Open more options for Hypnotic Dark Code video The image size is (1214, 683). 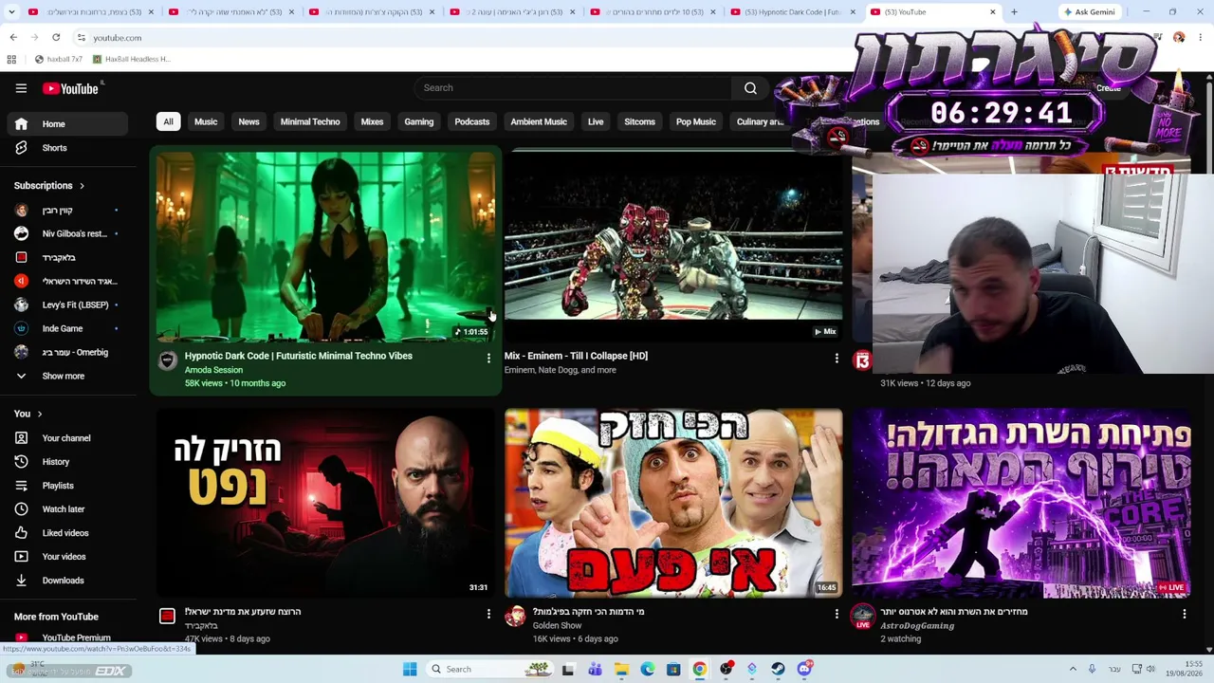click(x=488, y=359)
